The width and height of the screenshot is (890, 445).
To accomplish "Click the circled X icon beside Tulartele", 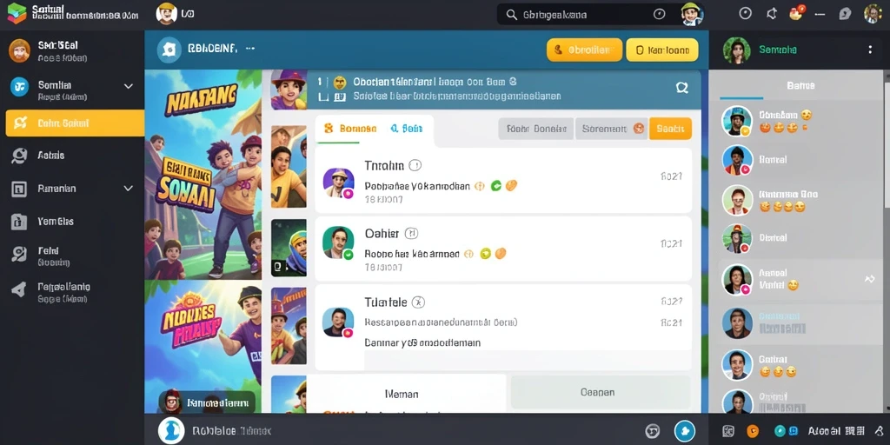I will [x=418, y=302].
